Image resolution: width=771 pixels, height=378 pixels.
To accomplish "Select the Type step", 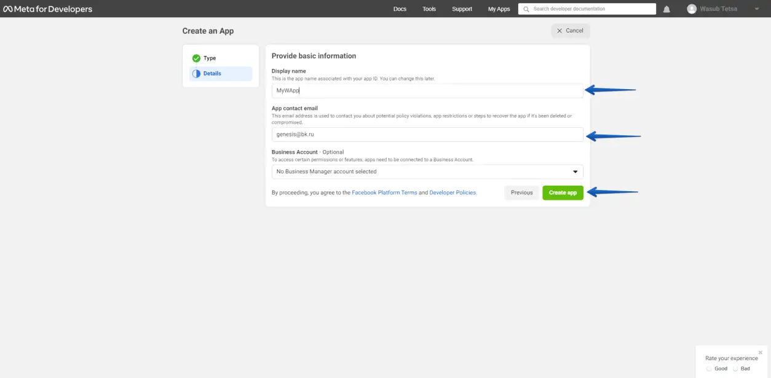I will coord(221,58).
